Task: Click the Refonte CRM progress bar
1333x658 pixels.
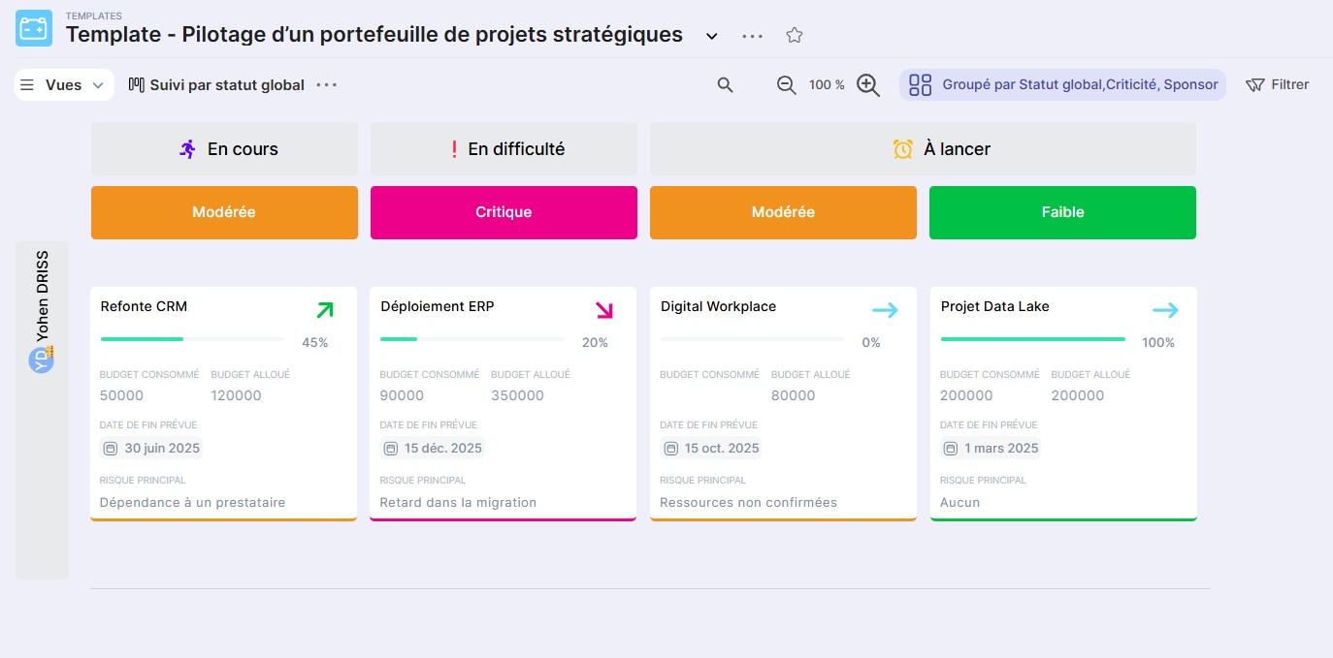Action: [192, 339]
